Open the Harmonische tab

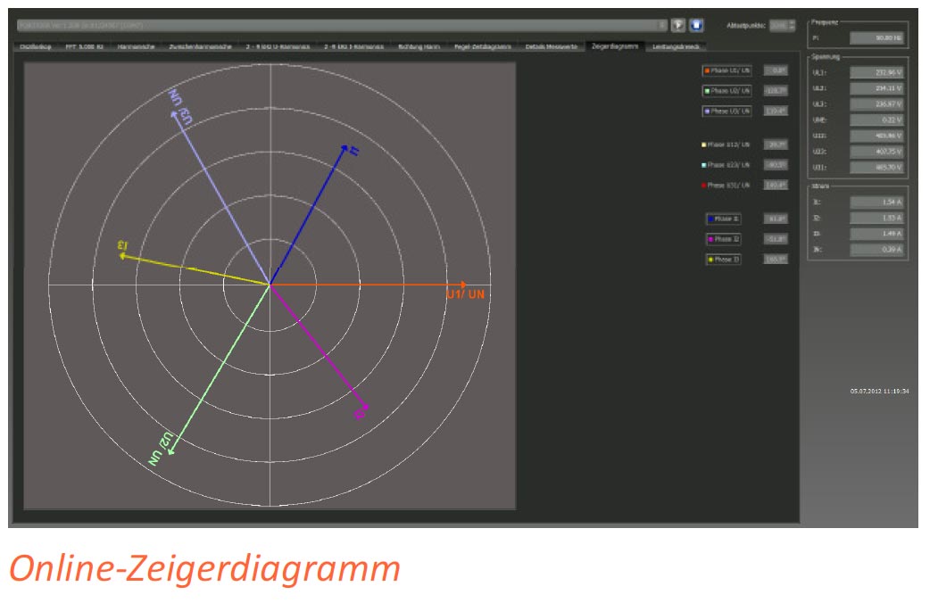tap(136, 45)
